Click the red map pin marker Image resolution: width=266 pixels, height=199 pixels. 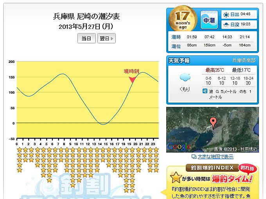[x=213, y=123]
